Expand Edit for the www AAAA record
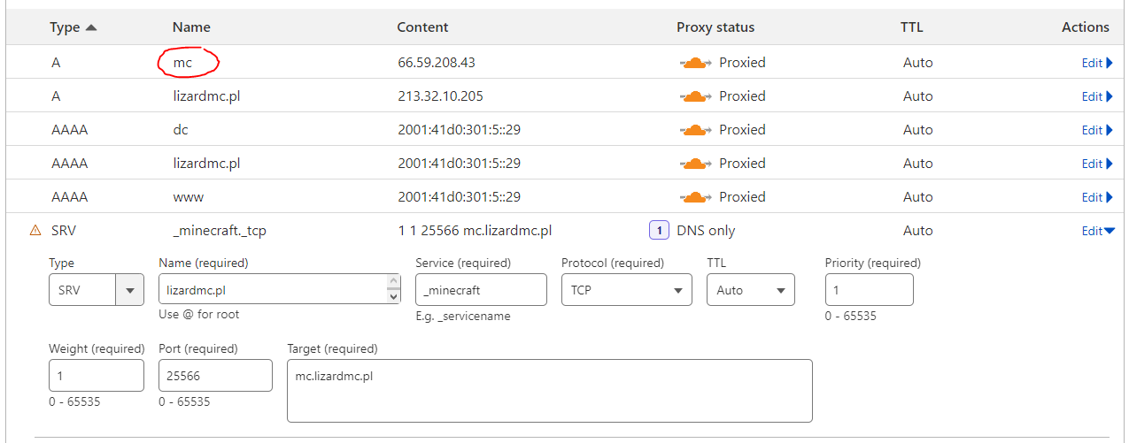 click(x=1097, y=197)
